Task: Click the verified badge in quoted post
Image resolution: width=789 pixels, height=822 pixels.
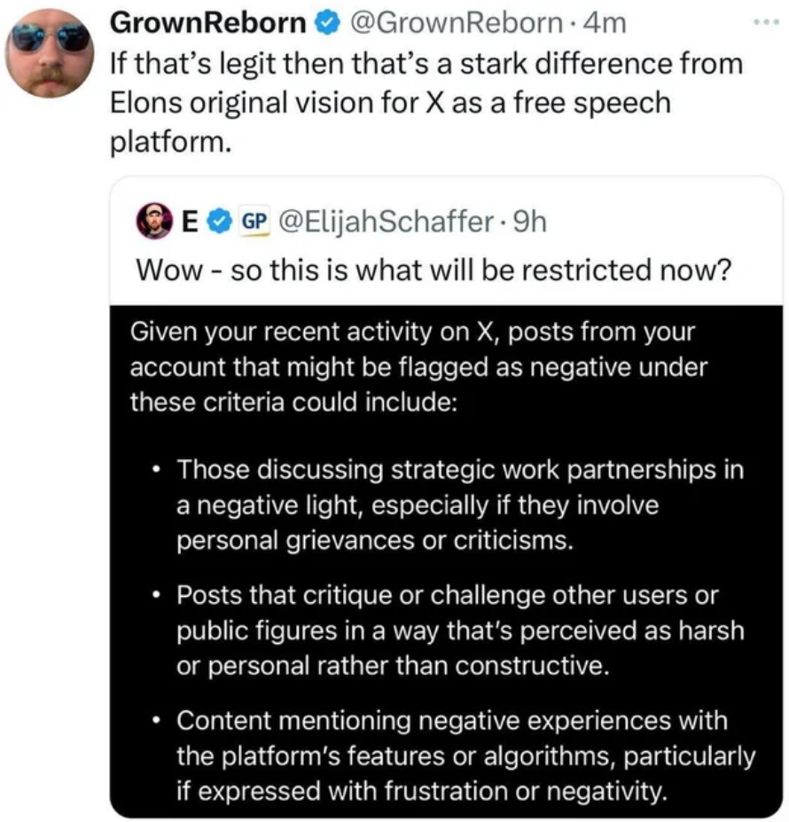Action: click(217, 222)
